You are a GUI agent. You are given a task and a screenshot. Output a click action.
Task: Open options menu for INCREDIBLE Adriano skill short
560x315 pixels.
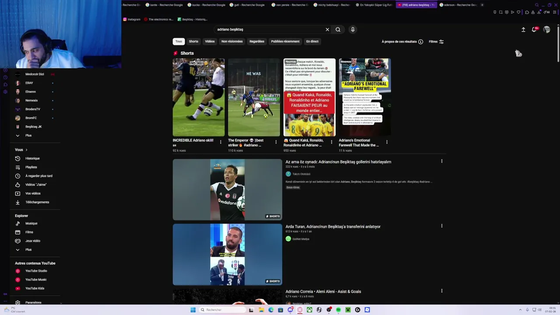(x=220, y=142)
